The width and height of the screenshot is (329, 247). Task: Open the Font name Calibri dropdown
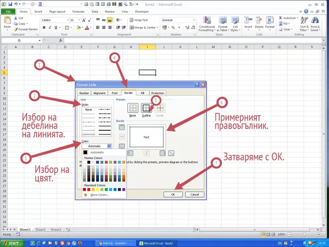[68, 20]
